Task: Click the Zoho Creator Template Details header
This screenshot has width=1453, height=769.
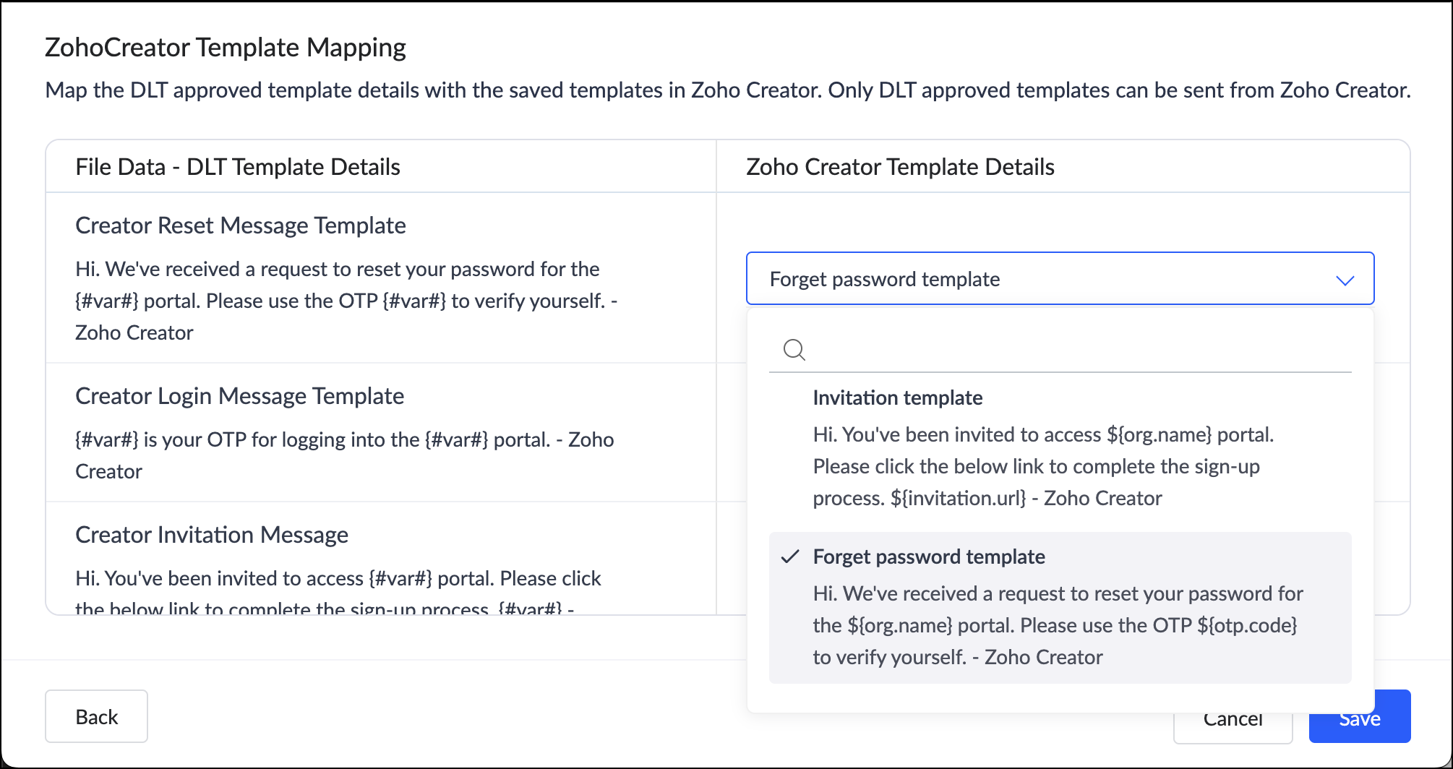Action: 900,167
